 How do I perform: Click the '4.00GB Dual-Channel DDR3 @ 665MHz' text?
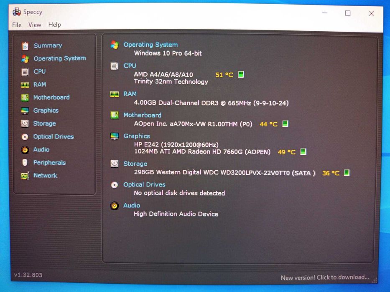pyautogui.click(x=193, y=103)
